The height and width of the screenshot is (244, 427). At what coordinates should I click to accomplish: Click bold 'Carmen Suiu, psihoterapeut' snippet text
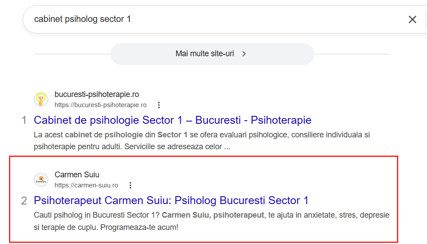pos(213,215)
